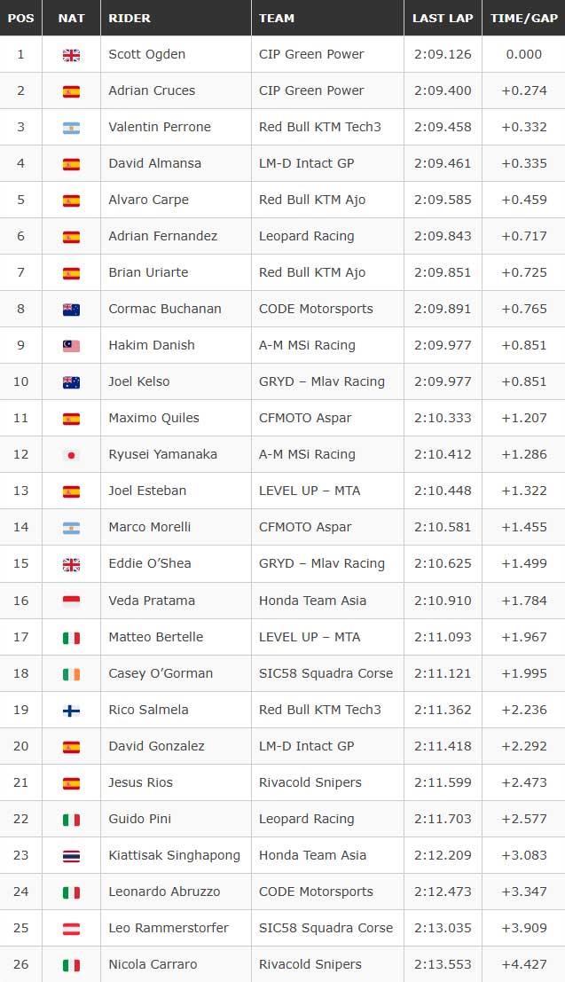Click the Argentine flag beside Valentin Perrone
This screenshot has width=565, height=982.
(x=72, y=128)
